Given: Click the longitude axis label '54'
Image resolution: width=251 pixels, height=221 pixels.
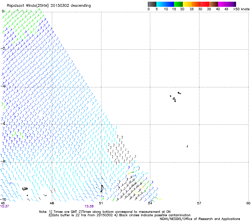Looking at the screenshot, I should [x=150, y=203].
